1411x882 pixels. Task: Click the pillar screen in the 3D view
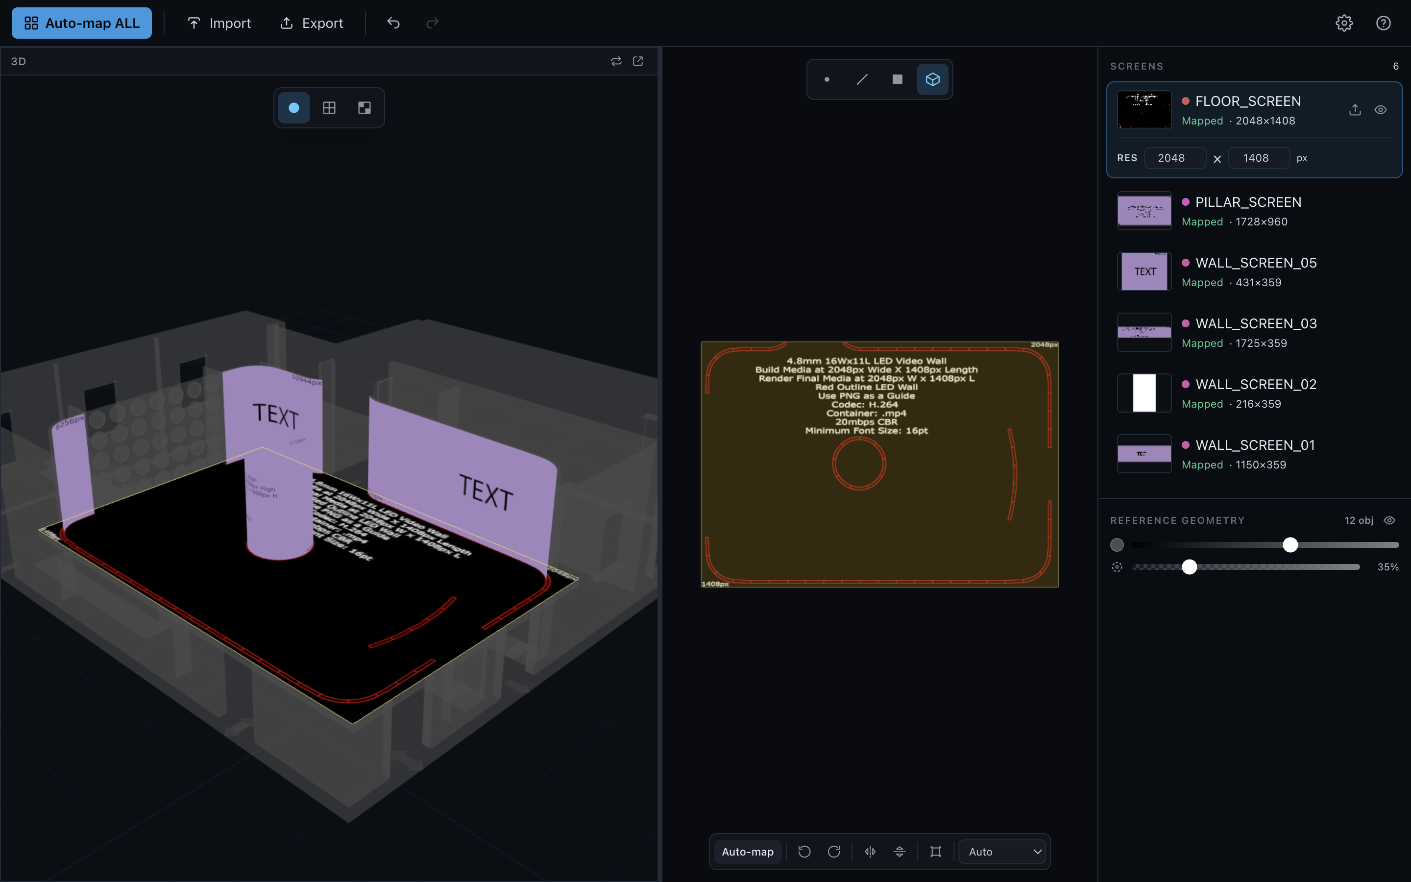click(x=279, y=508)
